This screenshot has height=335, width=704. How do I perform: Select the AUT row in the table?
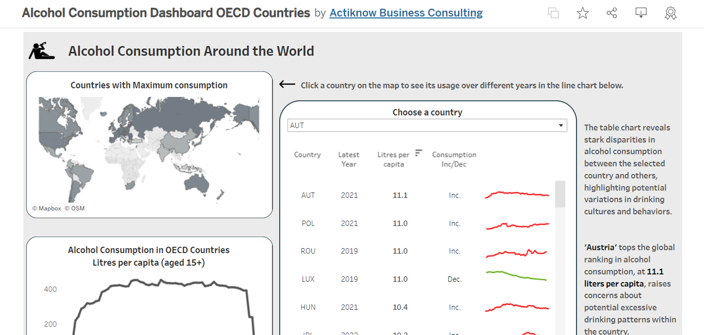(x=308, y=195)
